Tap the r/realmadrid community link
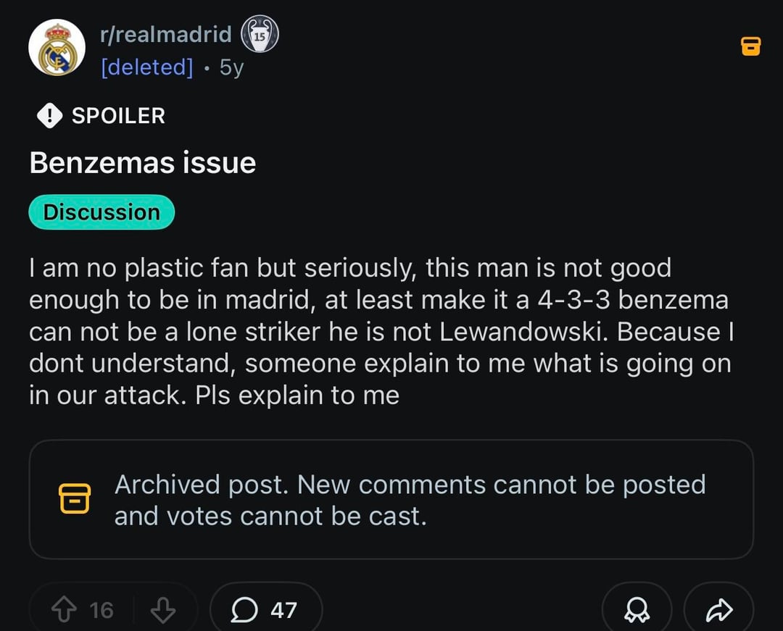 click(166, 34)
